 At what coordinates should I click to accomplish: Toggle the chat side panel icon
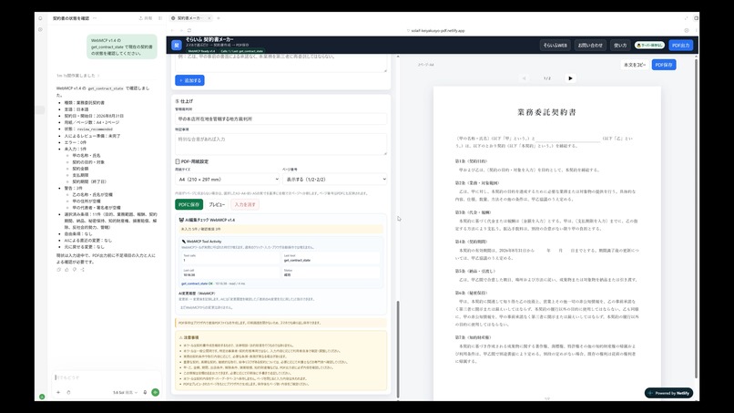pos(160,18)
